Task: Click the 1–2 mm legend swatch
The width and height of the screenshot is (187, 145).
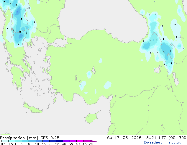Action: (x=19, y=141)
